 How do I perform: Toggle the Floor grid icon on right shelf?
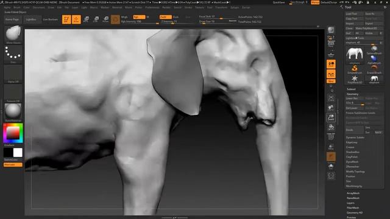[x=331, y=54]
